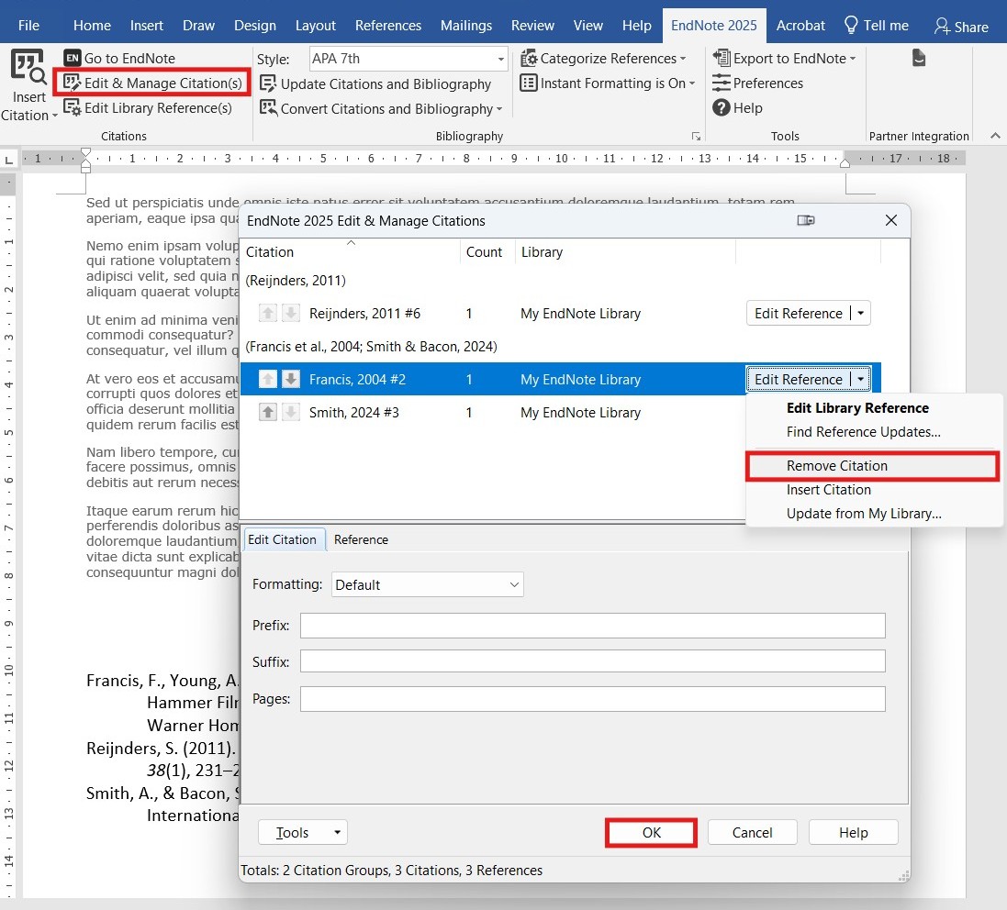Image resolution: width=1007 pixels, height=910 pixels.
Task: Click Update Citations and Bibliography
Action: [x=375, y=84]
